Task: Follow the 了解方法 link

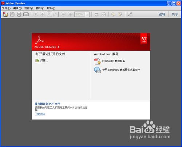Action: [40, 114]
